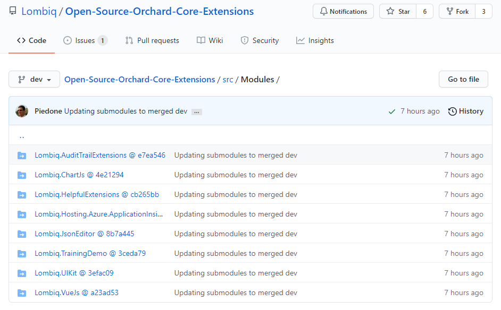
Task: Go to repository root in breadcrumb
Action: [140, 80]
